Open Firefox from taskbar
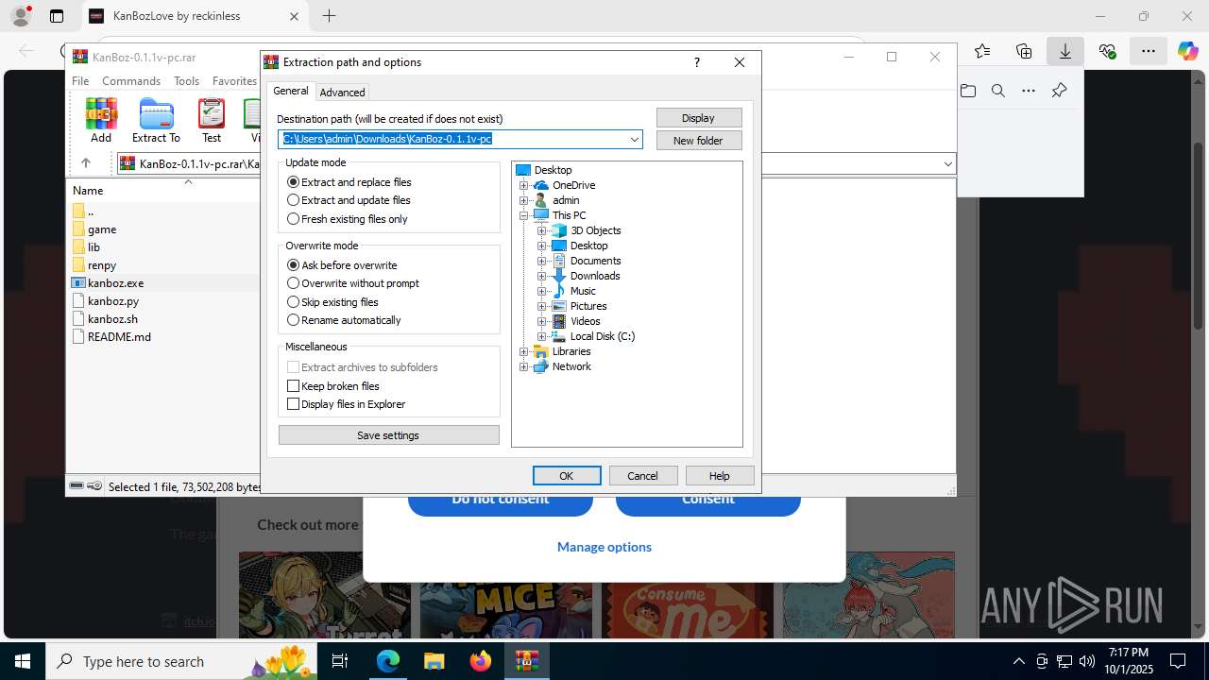Viewport: 1209px width, 680px height. click(x=480, y=661)
